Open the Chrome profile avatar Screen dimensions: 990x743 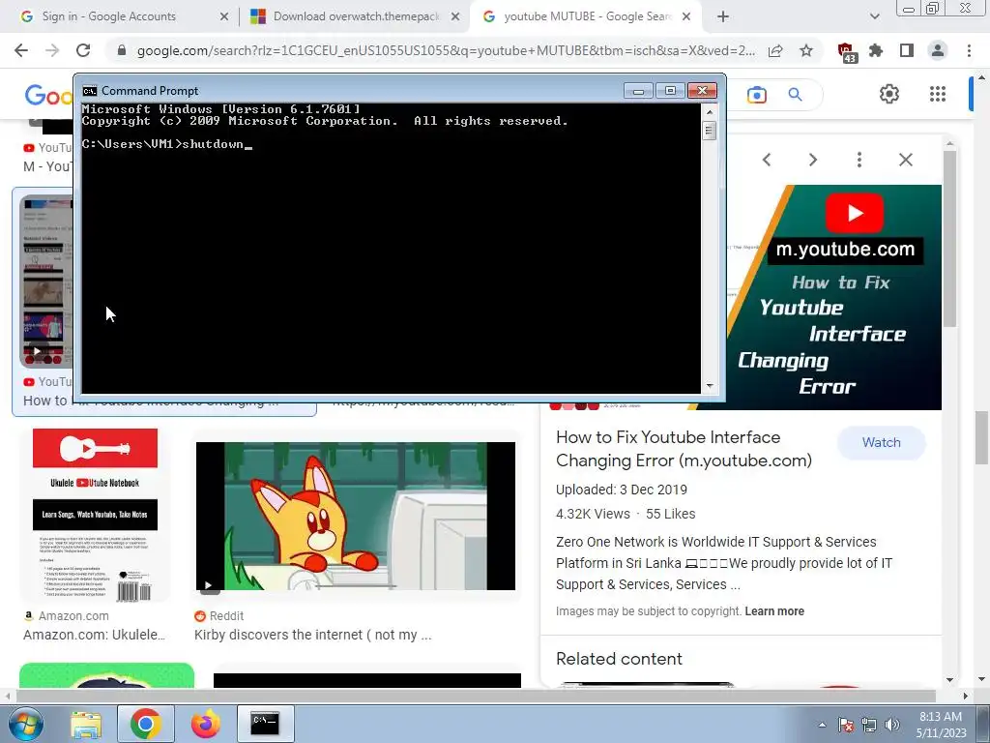938,50
